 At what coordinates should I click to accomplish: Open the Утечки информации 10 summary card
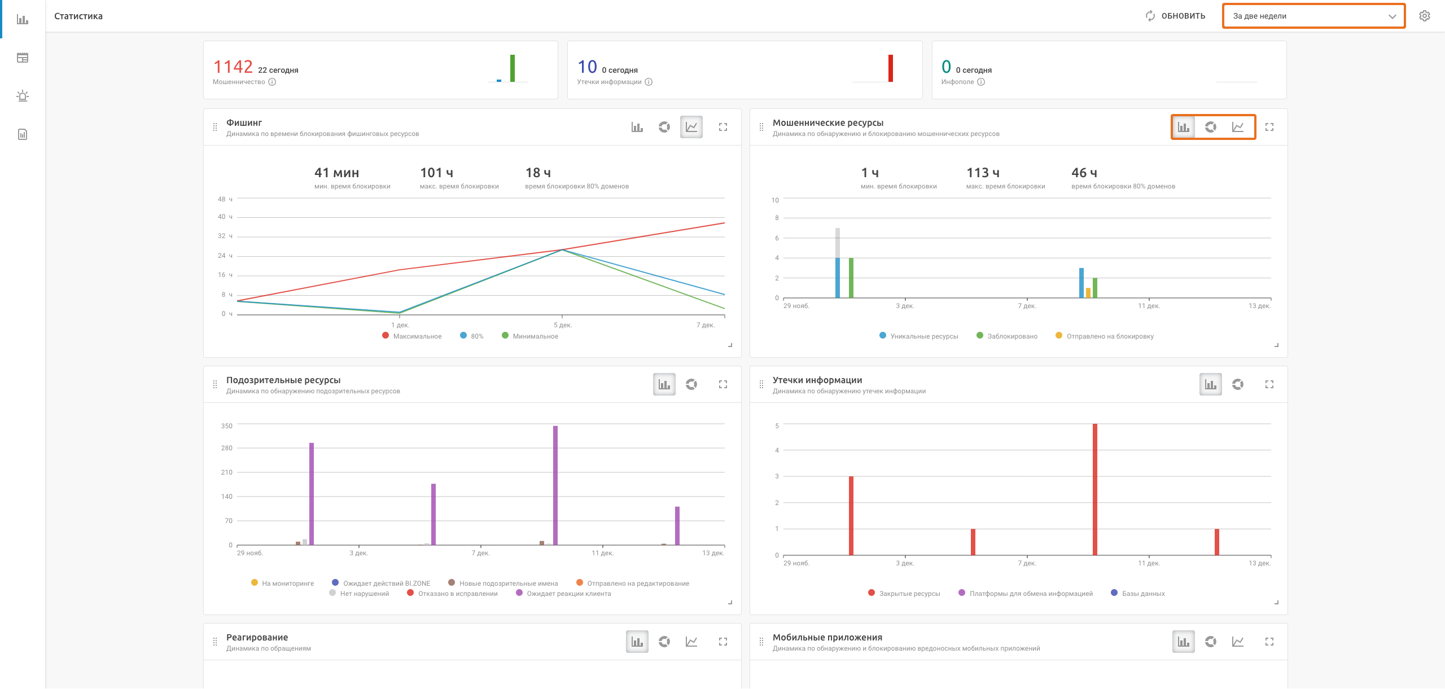[745, 70]
